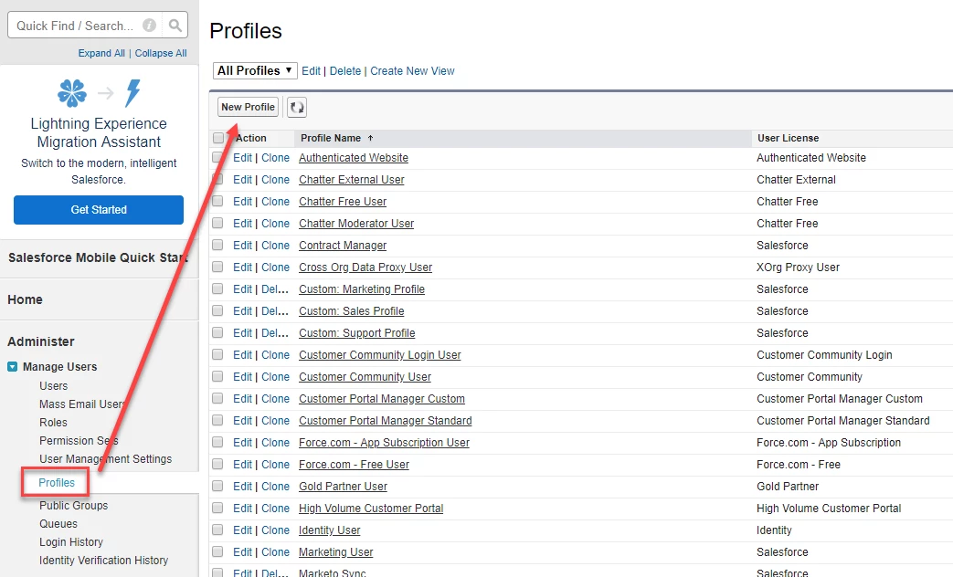The width and height of the screenshot is (953, 577).
Task: Open Authenticated Website profile link
Action: click(x=353, y=158)
